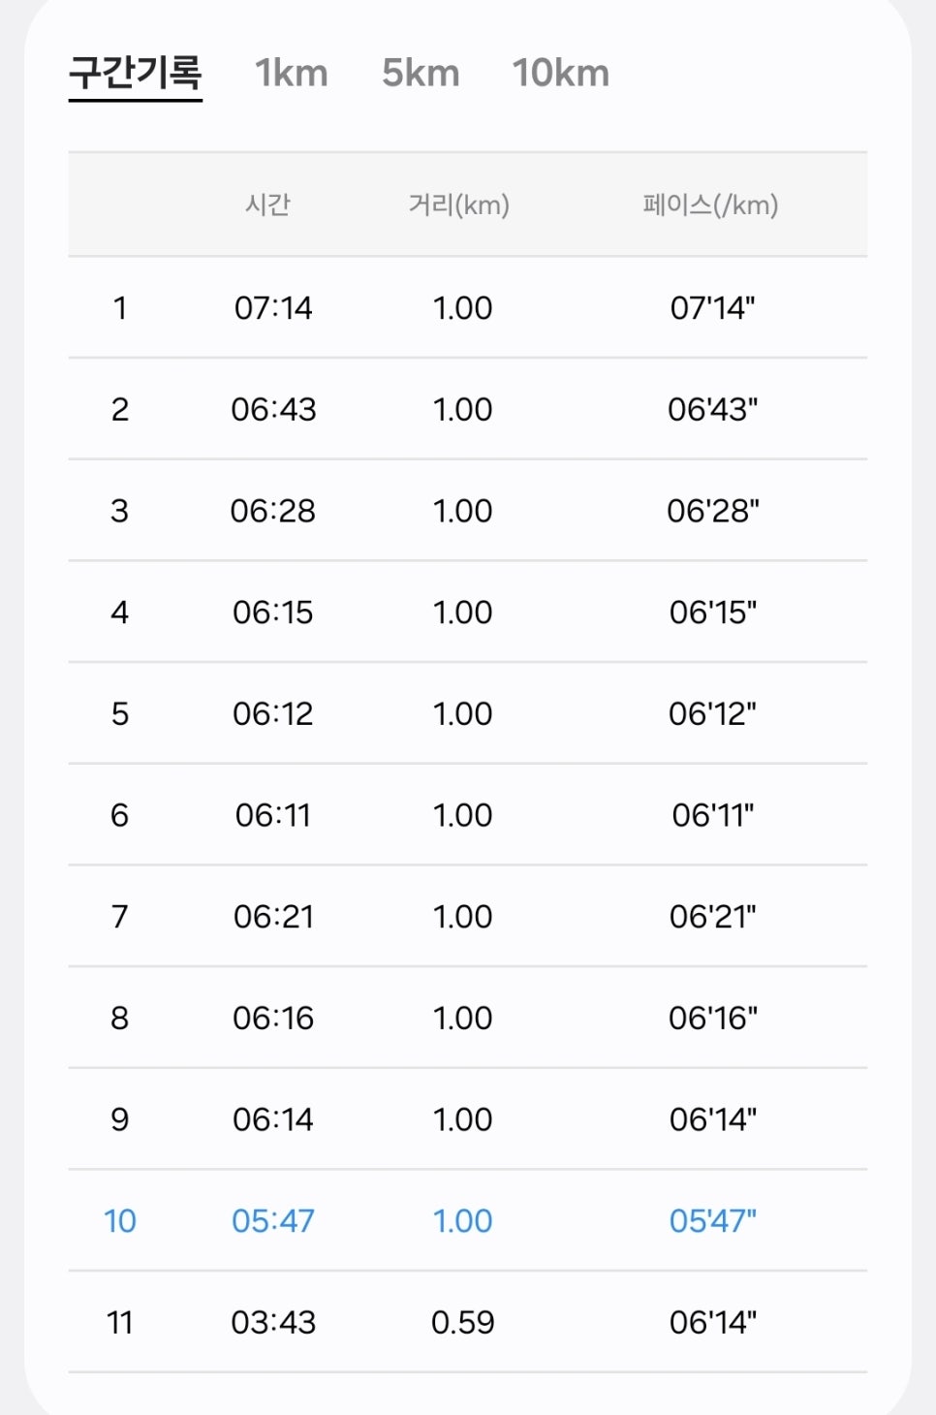Tap lap 11 time 03:43
The width and height of the screenshot is (936, 1415).
273,1322
